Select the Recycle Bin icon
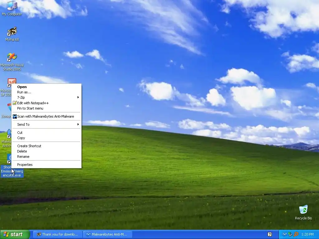The image size is (319, 239). [303, 213]
